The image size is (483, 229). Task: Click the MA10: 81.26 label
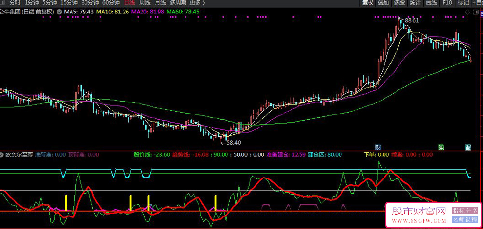click(x=113, y=12)
